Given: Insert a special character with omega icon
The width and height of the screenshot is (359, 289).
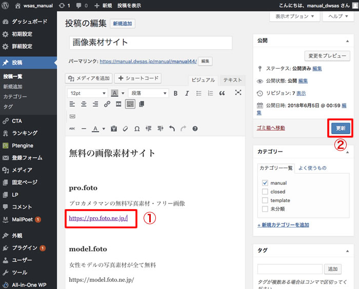Looking at the screenshot, I should [137, 129].
